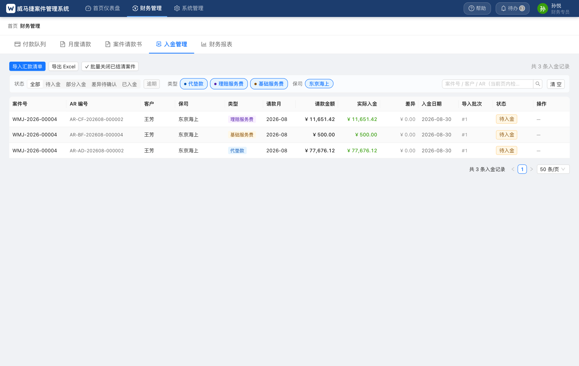Screen dimensions: 579x366
Task: Focus the 案件号 / 客户 / AR search field
Action: [x=487, y=84]
